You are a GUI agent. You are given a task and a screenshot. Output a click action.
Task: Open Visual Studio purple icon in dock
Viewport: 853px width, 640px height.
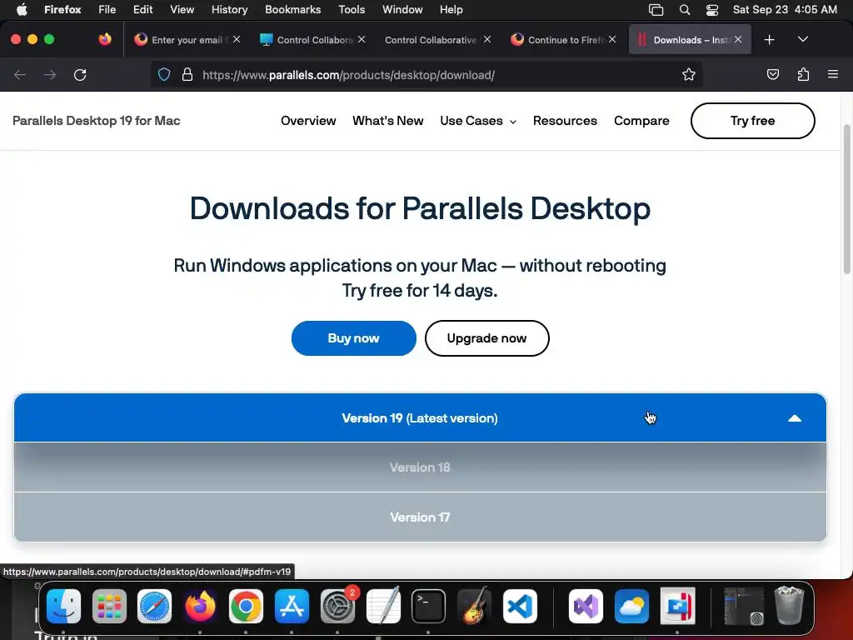(586, 606)
